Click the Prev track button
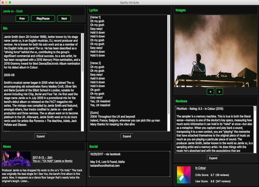The image size is (259, 187). click(x=22, y=19)
